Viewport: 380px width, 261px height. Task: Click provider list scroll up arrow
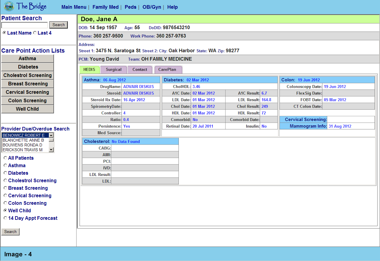51,135
